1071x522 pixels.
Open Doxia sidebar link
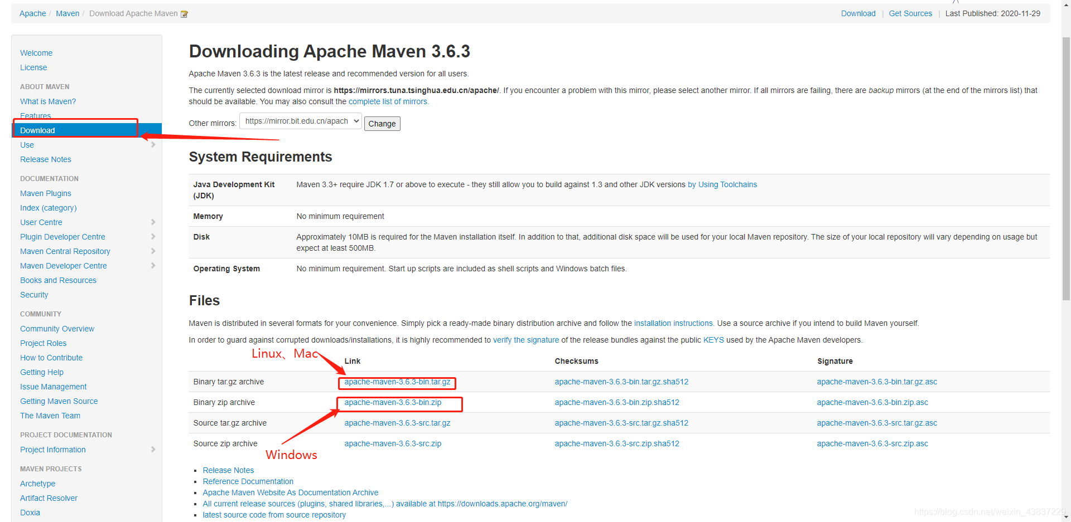(30, 513)
